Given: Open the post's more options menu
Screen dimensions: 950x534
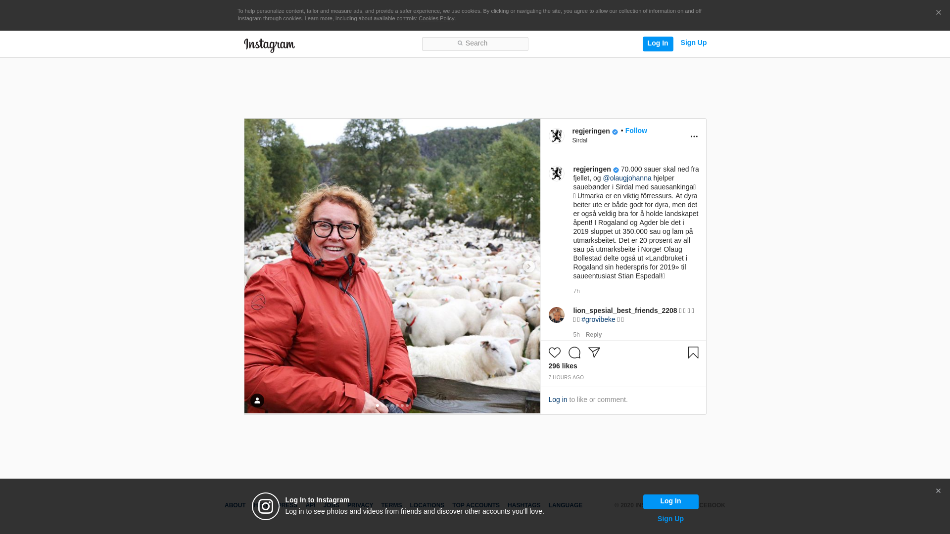Looking at the screenshot, I should click(x=694, y=136).
